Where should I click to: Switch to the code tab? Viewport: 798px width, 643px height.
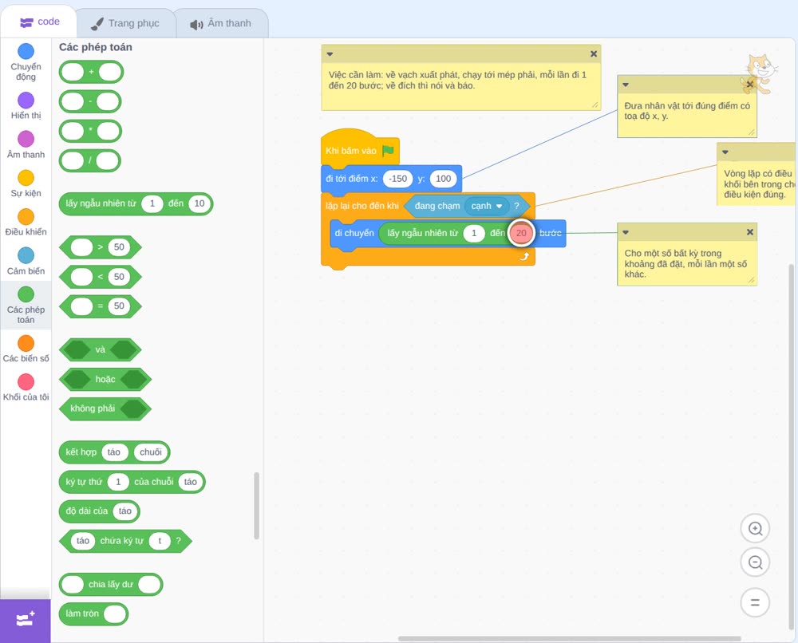tap(39, 22)
